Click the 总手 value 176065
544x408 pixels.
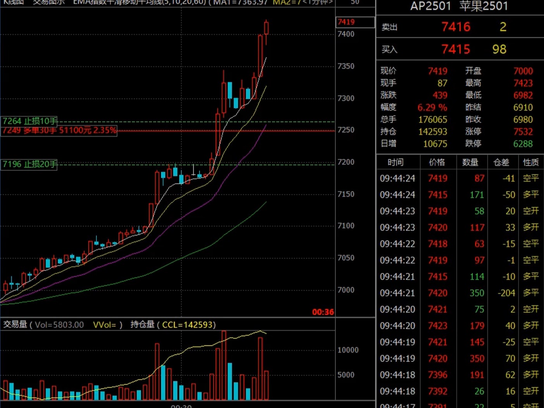tap(433, 119)
